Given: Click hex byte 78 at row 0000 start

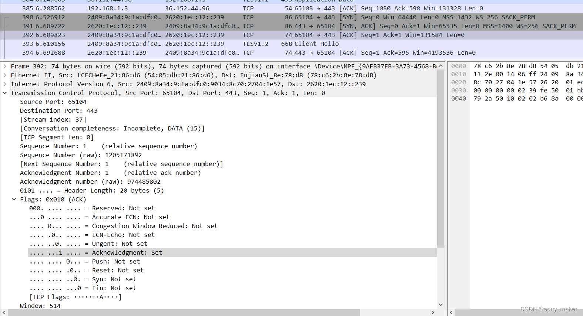Looking at the screenshot, I should point(477,66).
